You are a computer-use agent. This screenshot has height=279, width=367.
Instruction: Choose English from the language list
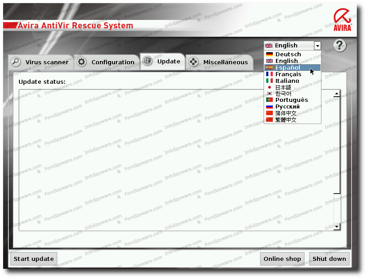(x=293, y=61)
